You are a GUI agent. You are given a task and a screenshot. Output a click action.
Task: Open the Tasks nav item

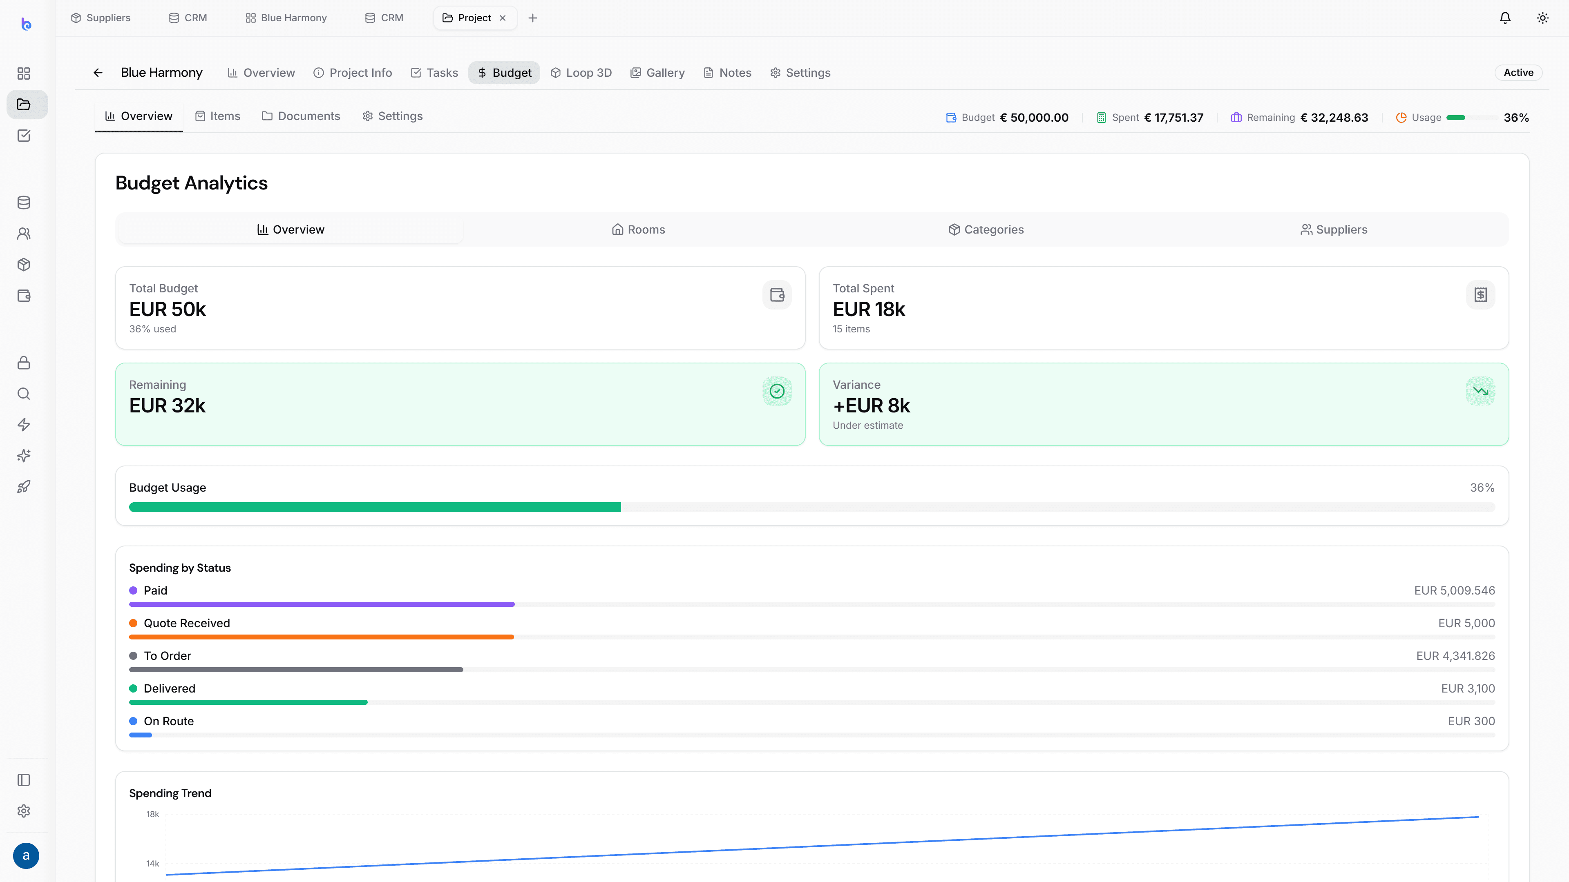(x=434, y=73)
